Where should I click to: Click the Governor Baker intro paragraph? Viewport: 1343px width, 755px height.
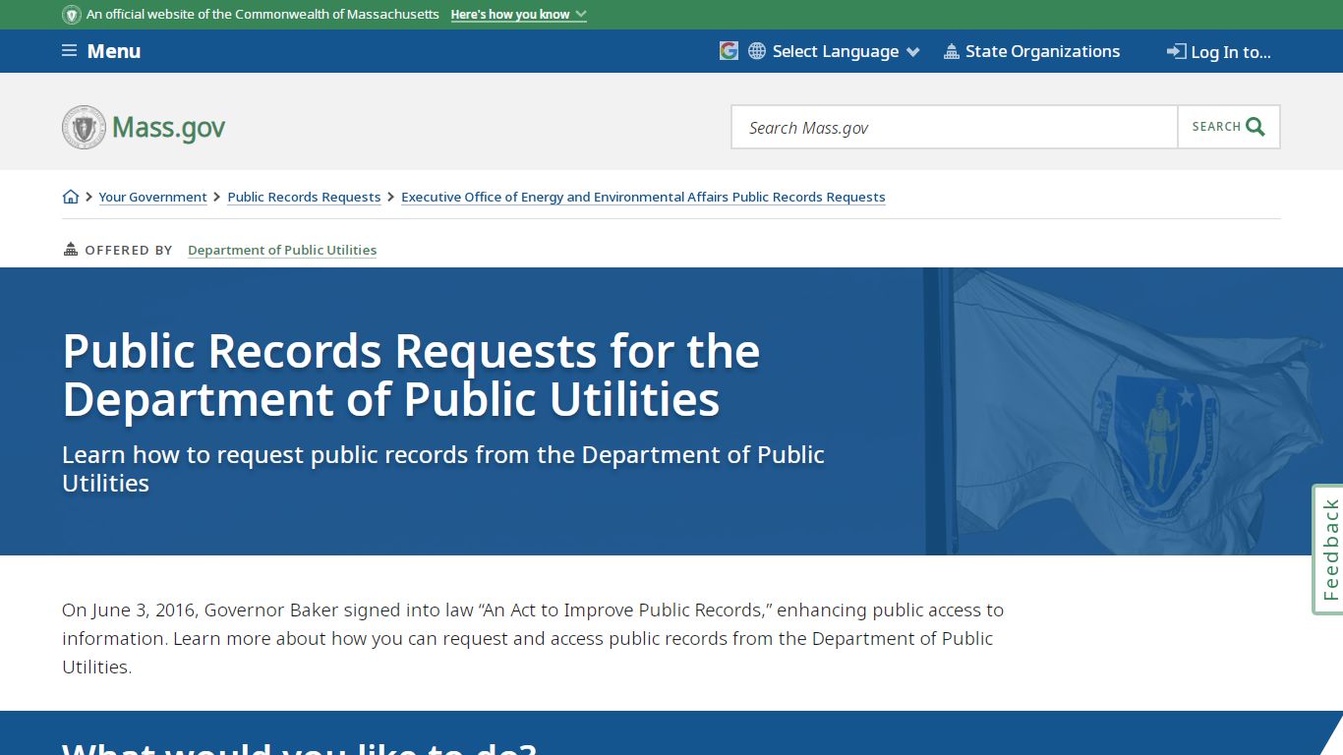coord(533,638)
